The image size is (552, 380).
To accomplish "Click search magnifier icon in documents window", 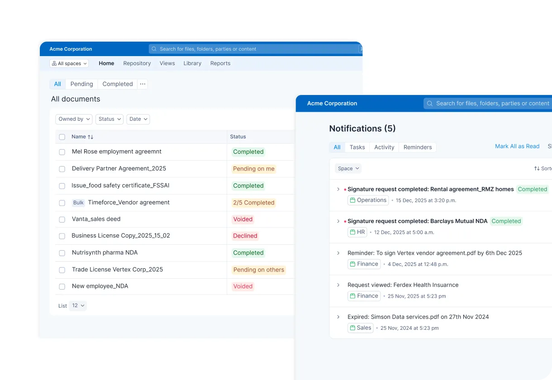I will click(x=154, y=49).
